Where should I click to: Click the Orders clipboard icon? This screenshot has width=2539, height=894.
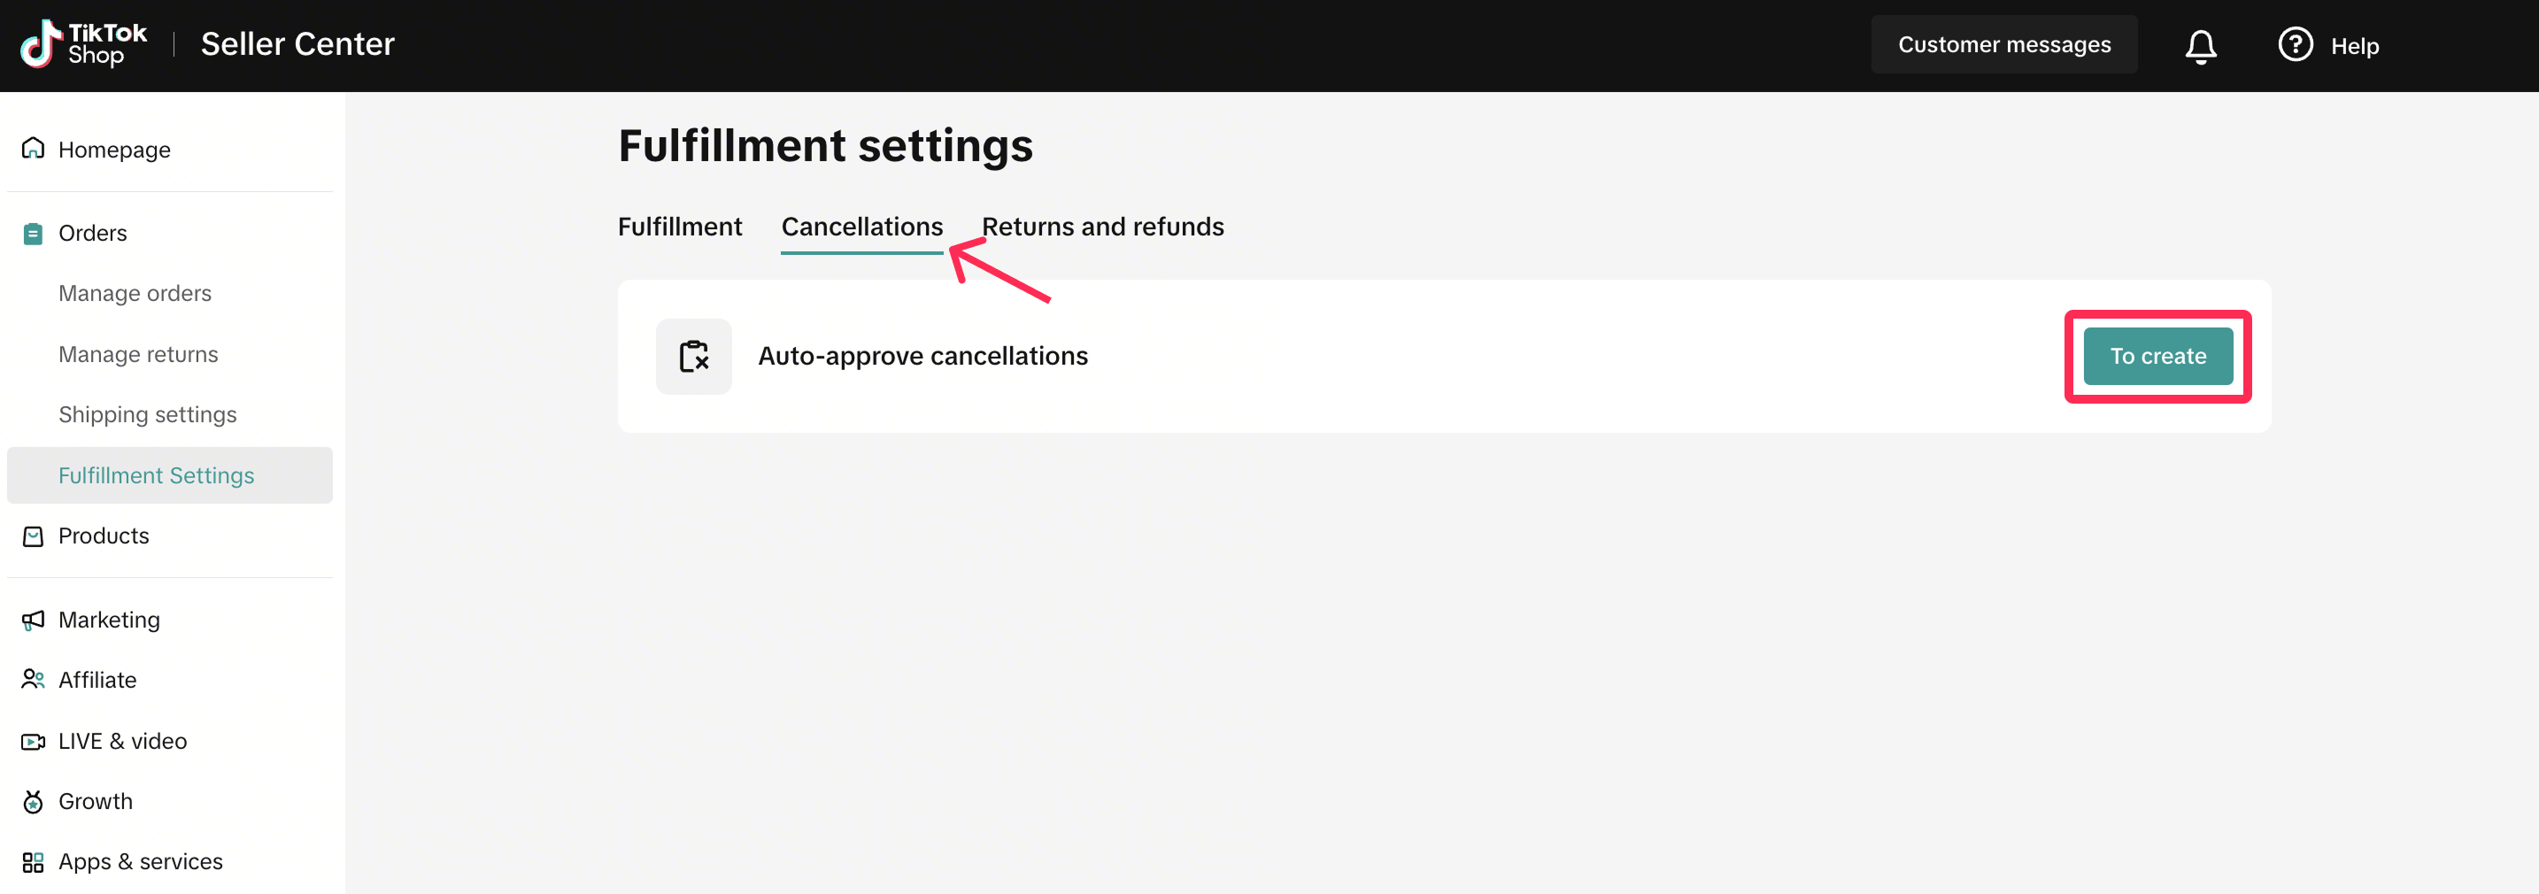pos(33,234)
